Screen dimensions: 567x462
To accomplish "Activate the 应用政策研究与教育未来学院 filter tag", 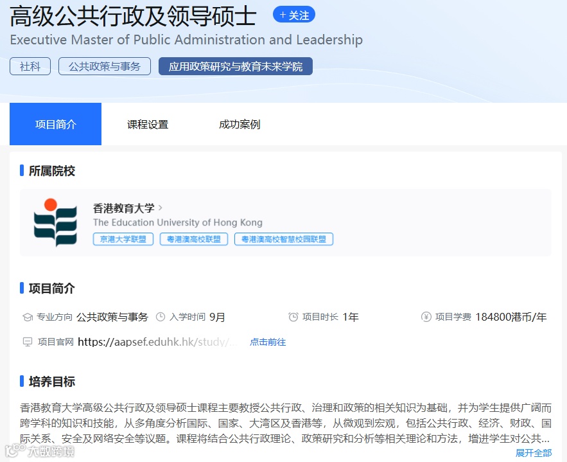I will coord(234,66).
